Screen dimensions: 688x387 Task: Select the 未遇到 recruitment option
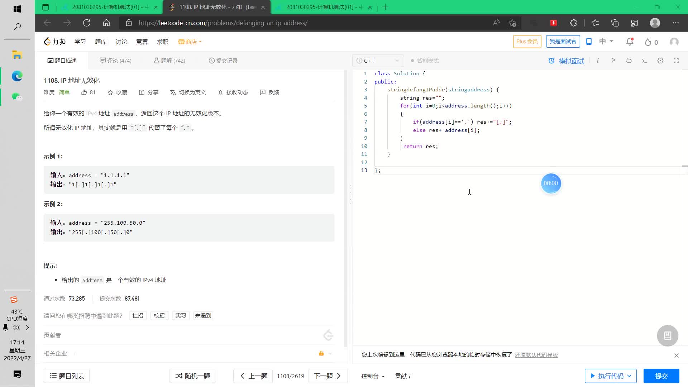pos(203,315)
